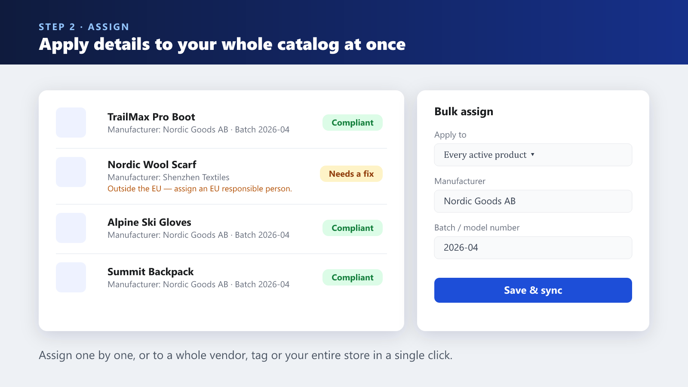Focus the Batch / model number field
This screenshot has height=387, width=688.
pos(533,248)
